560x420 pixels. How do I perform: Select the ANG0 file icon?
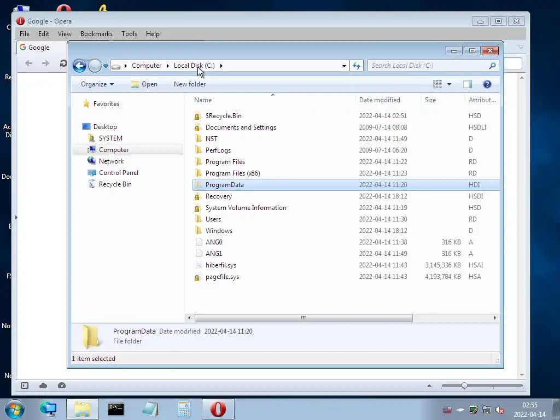199,242
